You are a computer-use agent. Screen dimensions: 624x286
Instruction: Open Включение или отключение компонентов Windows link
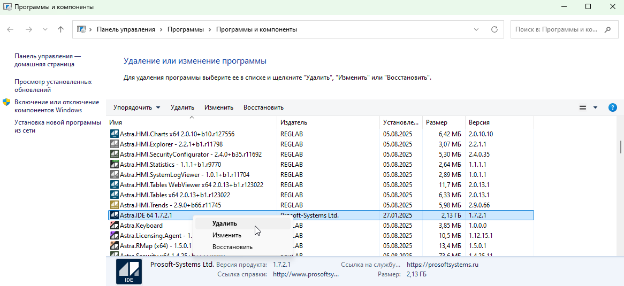56,106
